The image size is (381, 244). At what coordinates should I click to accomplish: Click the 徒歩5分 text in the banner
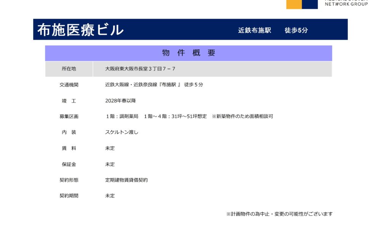tap(296, 30)
